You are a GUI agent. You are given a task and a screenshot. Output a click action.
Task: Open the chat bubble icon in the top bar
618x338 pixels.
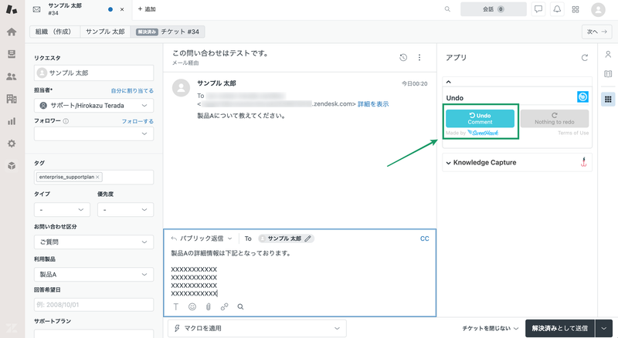538,9
